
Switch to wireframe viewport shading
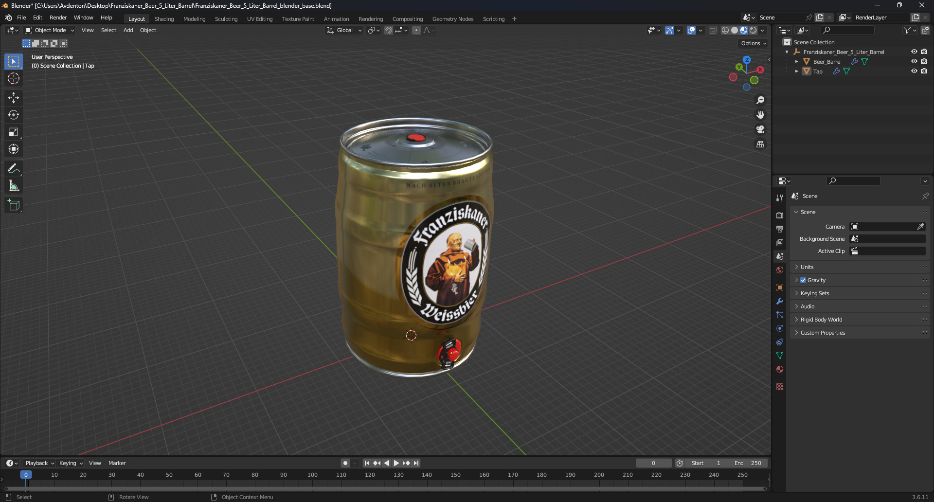point(725,30)
